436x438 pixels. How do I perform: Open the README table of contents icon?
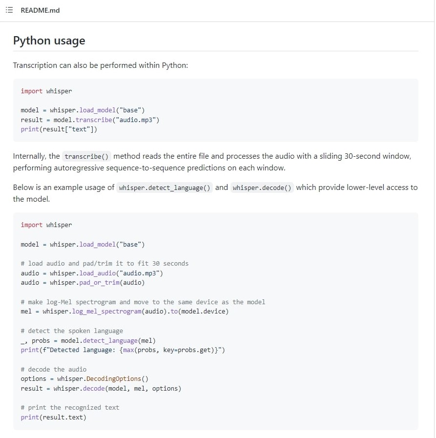pos(9,10)
